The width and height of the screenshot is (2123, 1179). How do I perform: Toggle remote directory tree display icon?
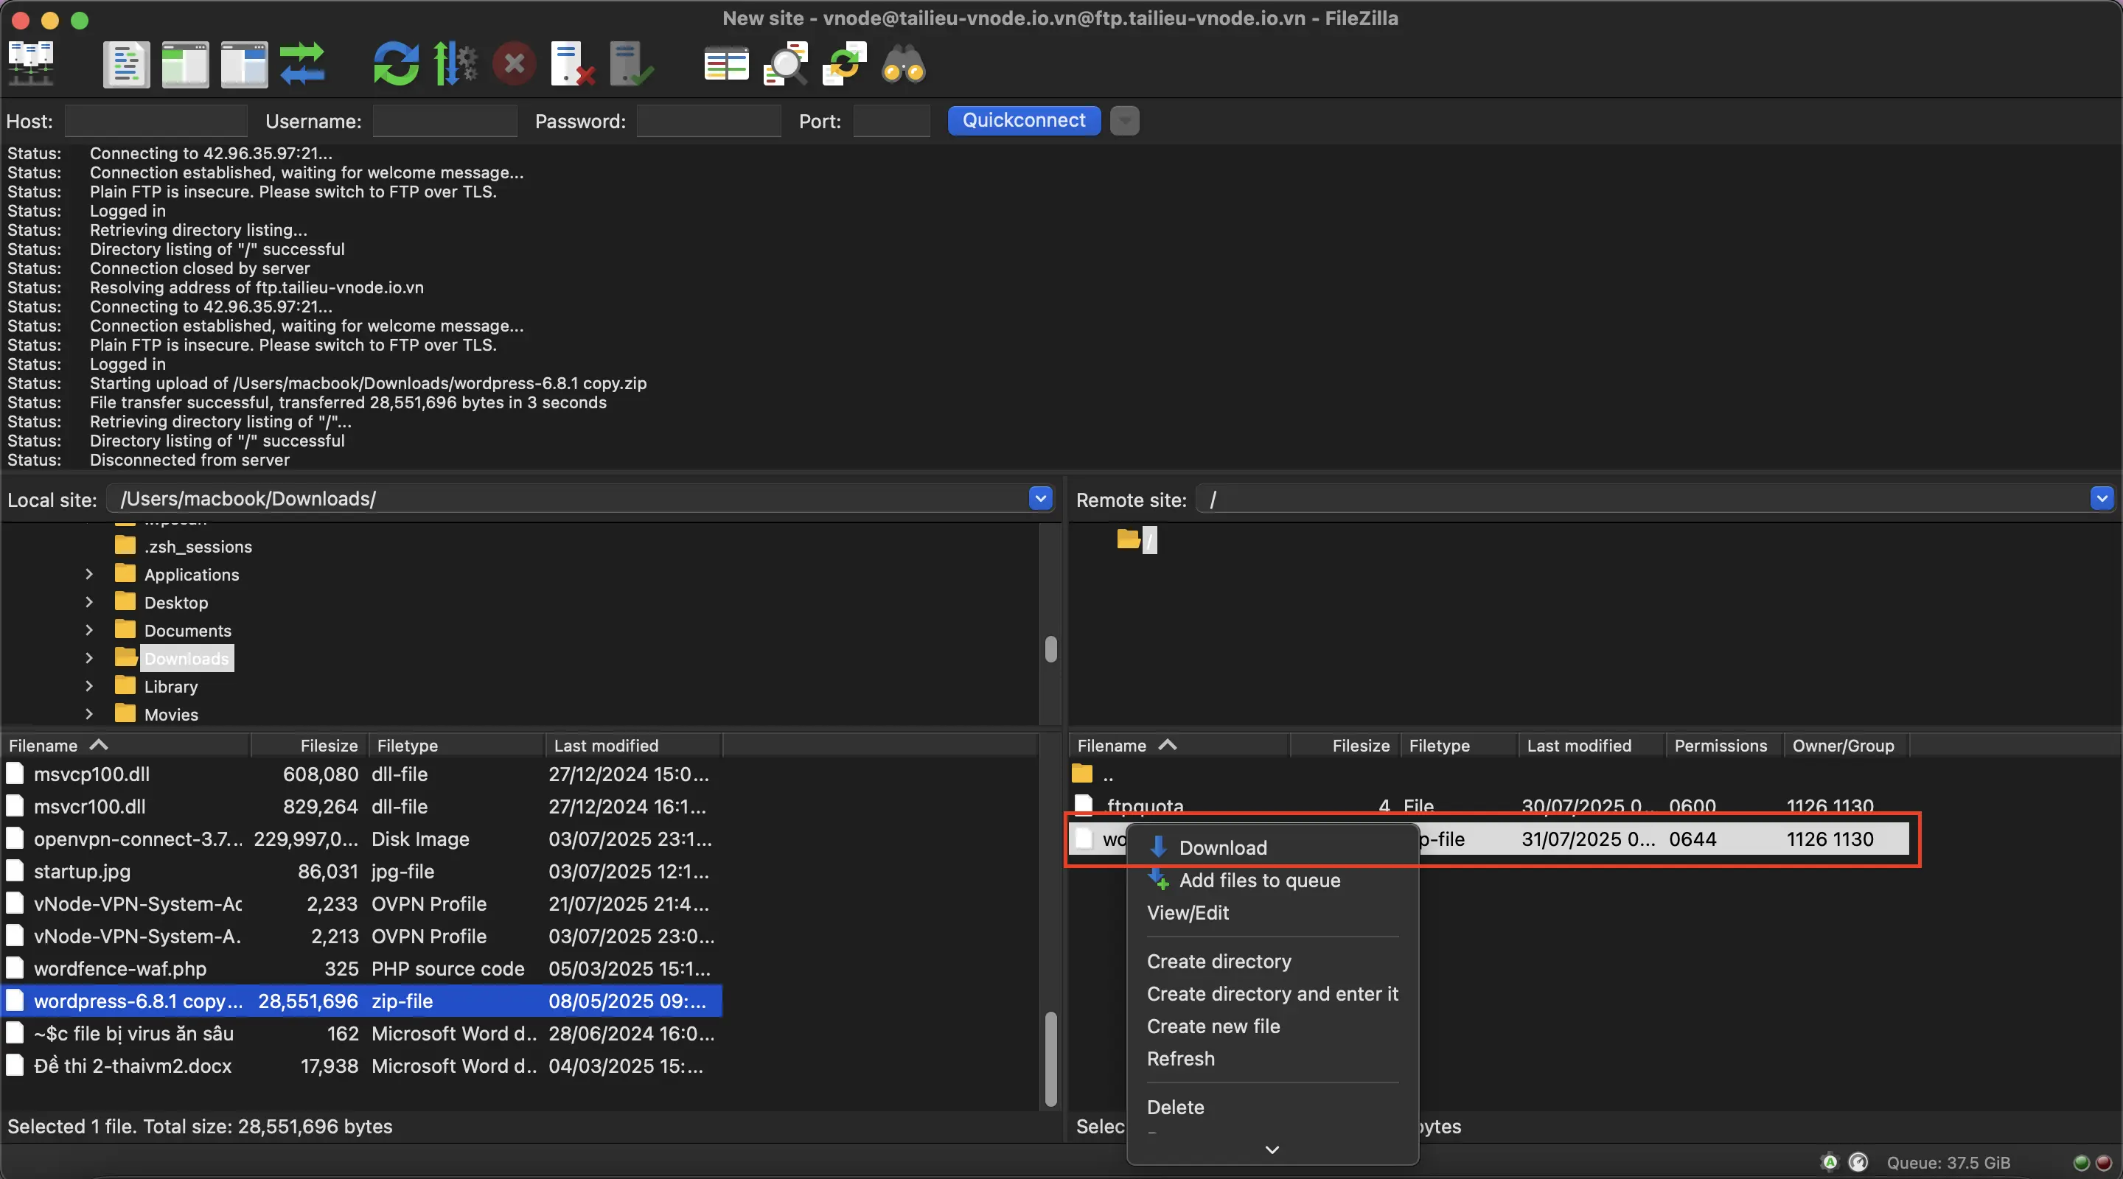244,63
